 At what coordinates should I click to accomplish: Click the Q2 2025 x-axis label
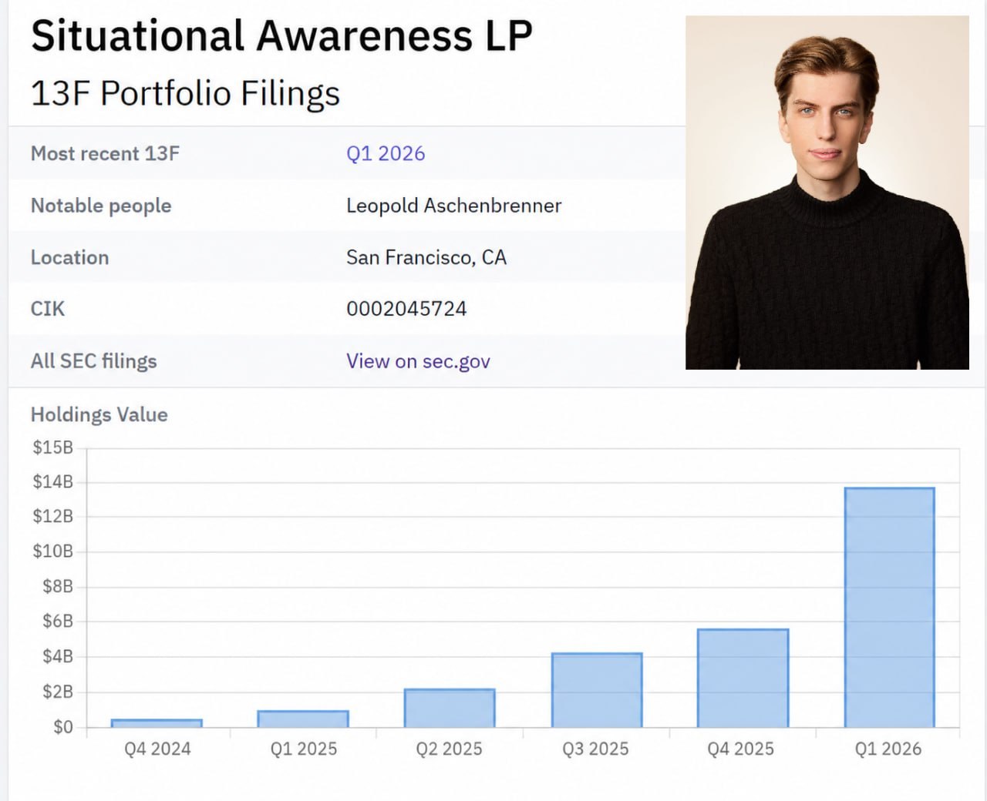(450, 749)
